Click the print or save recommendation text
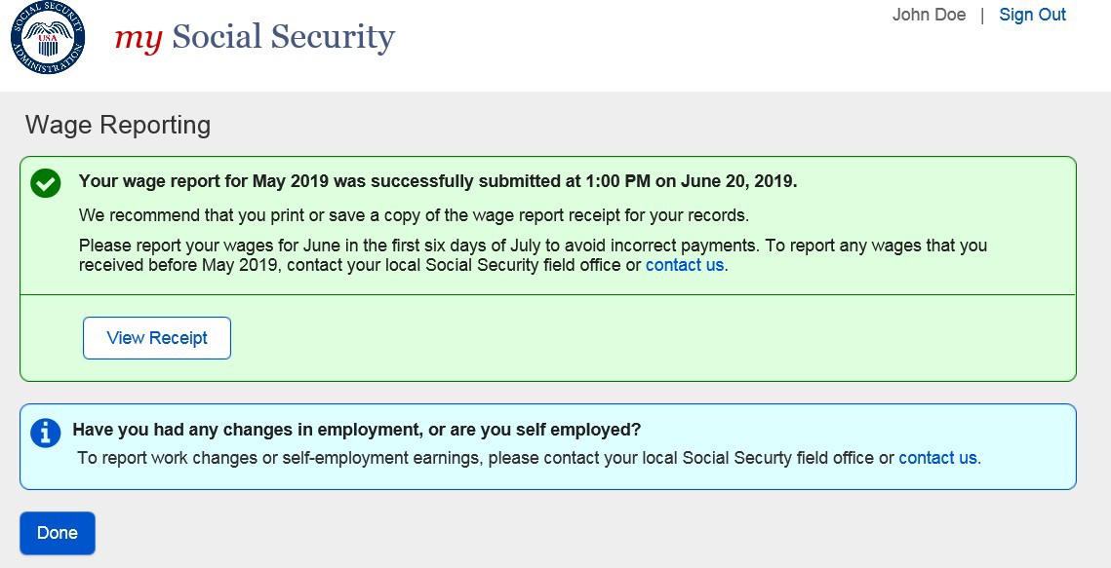Screen dimensions: 1111x568 414,215
